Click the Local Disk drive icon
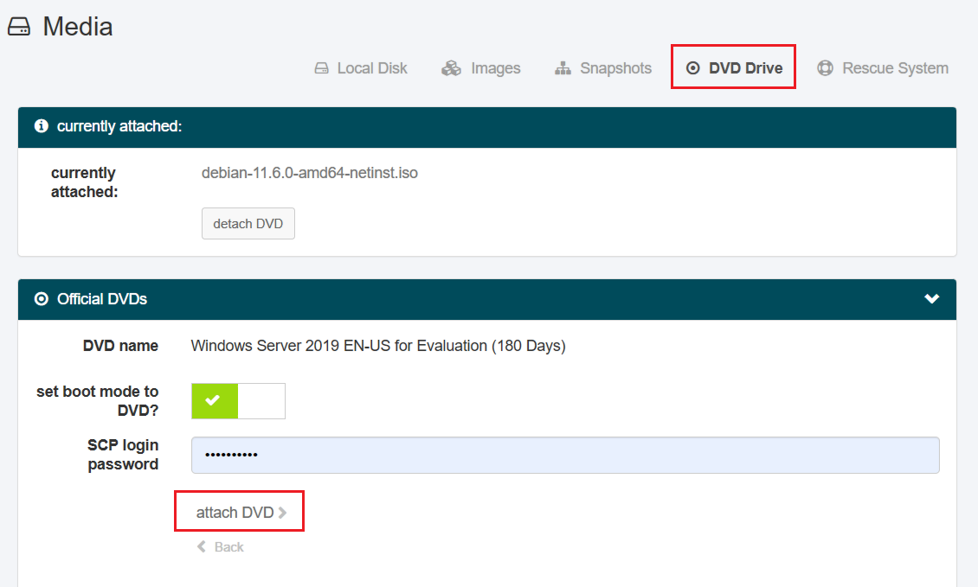Image resolution: width=978 pixels, height=587 pixels. click(x=321, y=68)
